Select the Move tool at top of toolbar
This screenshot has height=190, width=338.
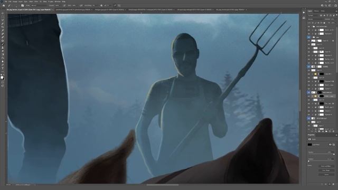[x=3, y=13]
